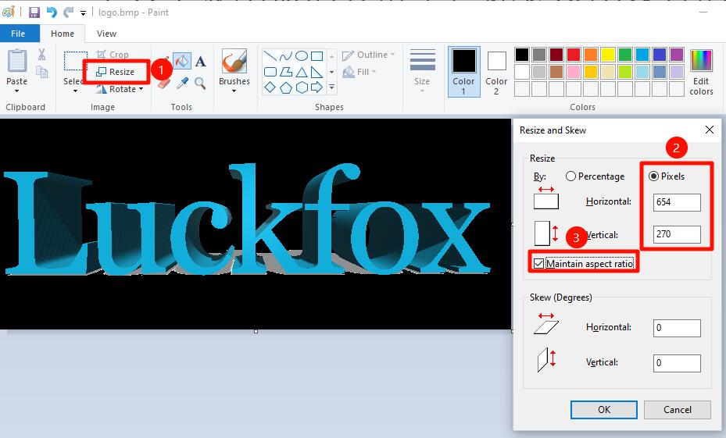Viewport: 726px width, 438px height.
Task: Open the Edit colors dialog
Action: pyautogui.click(x=701, y=72)
